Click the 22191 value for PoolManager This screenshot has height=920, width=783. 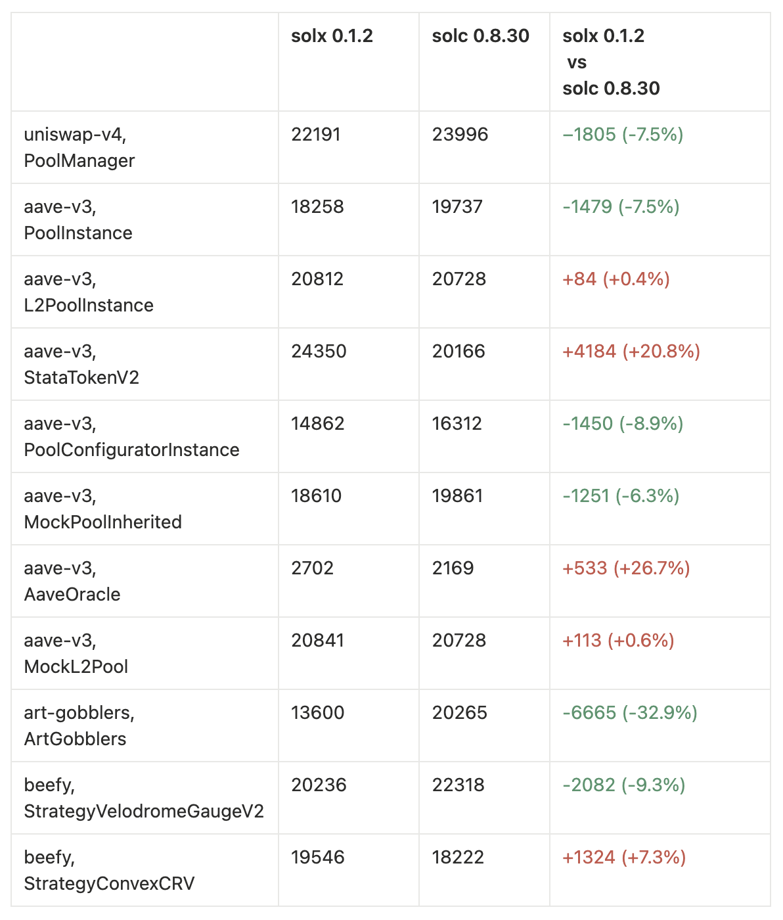(315, 135)
